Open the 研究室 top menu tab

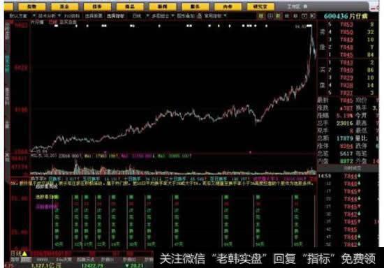point(260,6)
